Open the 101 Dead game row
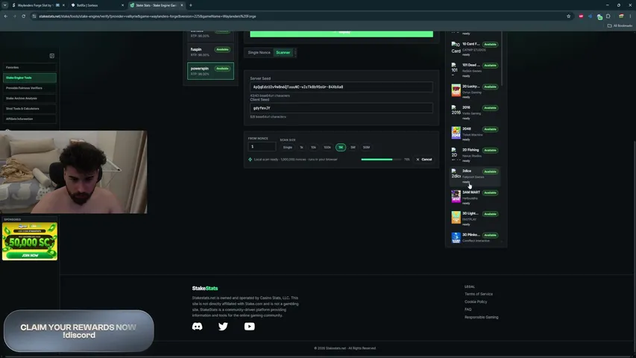Viewport: 636px width, 358px height. click(476, 70)
